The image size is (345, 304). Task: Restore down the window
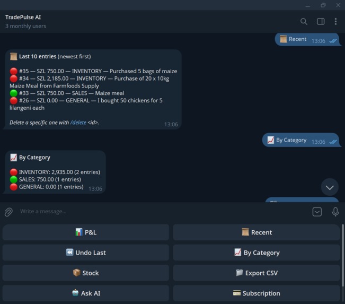(x=323, y=5)
